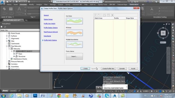Click the second hatch list toolbar icon

point(99,15)
